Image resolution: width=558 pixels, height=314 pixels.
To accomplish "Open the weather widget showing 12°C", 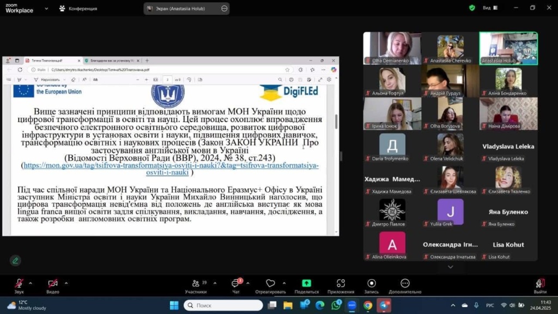I will [27, 305].
